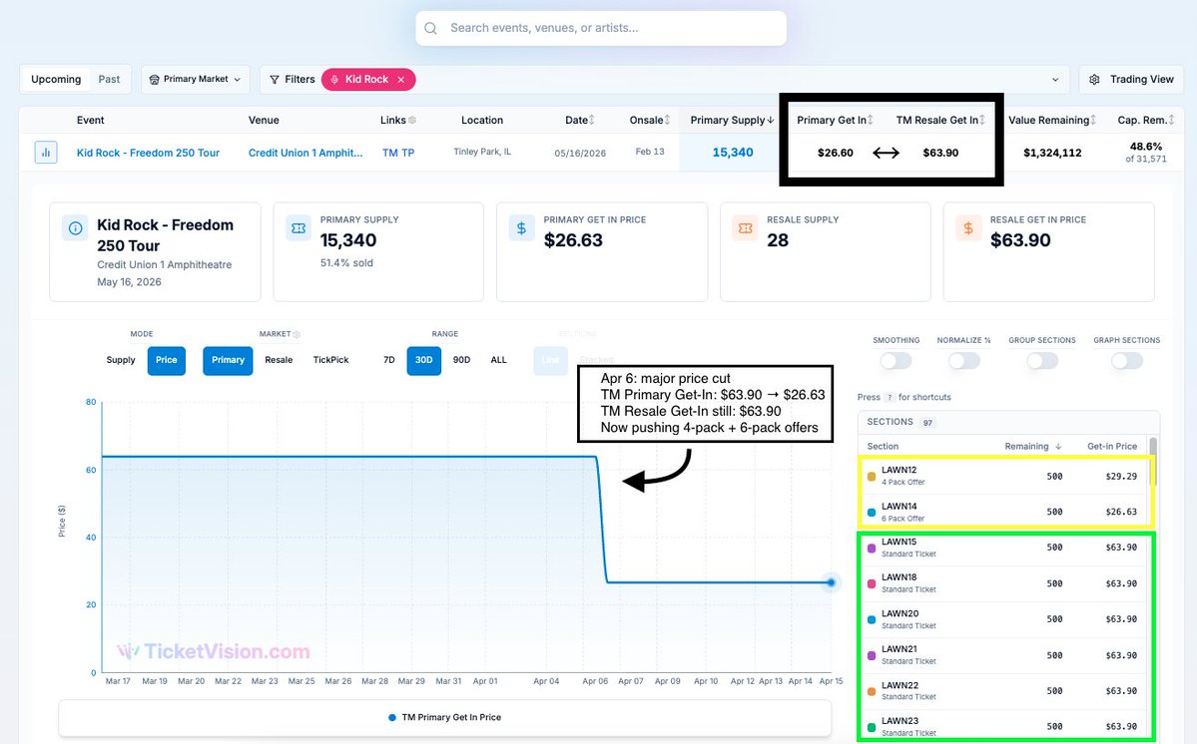Sort sections by Remaining column
The image size is (1197, 744).
pos(1032,446)
